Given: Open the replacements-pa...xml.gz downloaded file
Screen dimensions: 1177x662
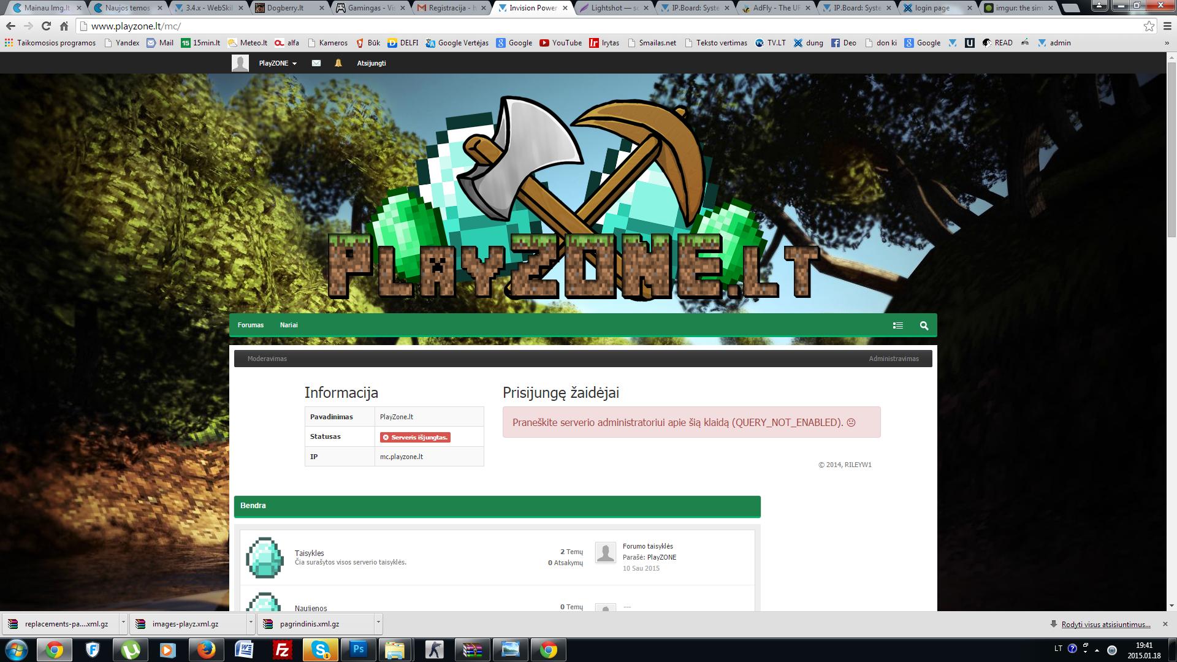Looking at the screenshot, I should pos(61,623).
